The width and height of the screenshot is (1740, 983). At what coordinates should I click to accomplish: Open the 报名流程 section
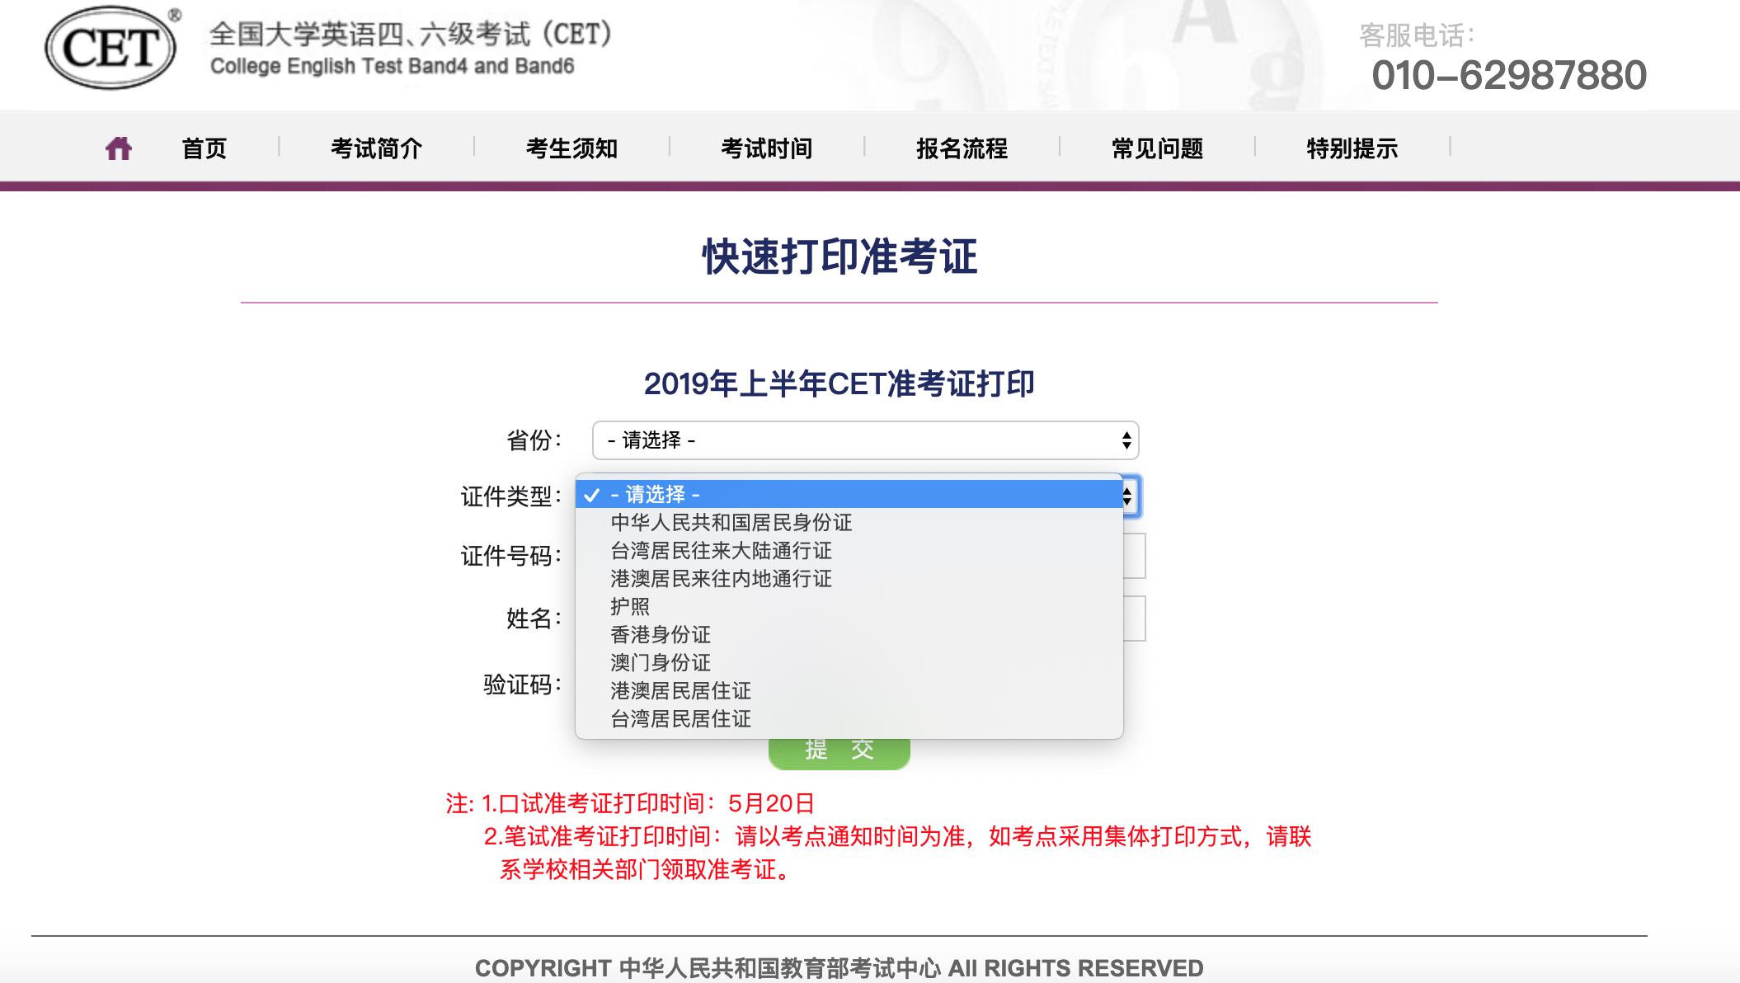coord(962,148)
